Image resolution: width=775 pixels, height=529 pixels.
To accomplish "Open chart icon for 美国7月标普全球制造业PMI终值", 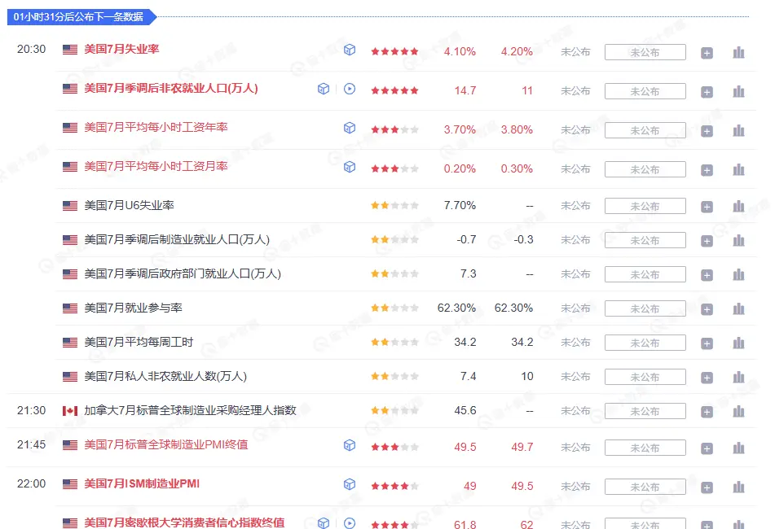I will click(x=738, y=448).
